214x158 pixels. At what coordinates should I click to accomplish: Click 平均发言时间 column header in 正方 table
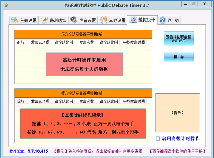[133, 42]
